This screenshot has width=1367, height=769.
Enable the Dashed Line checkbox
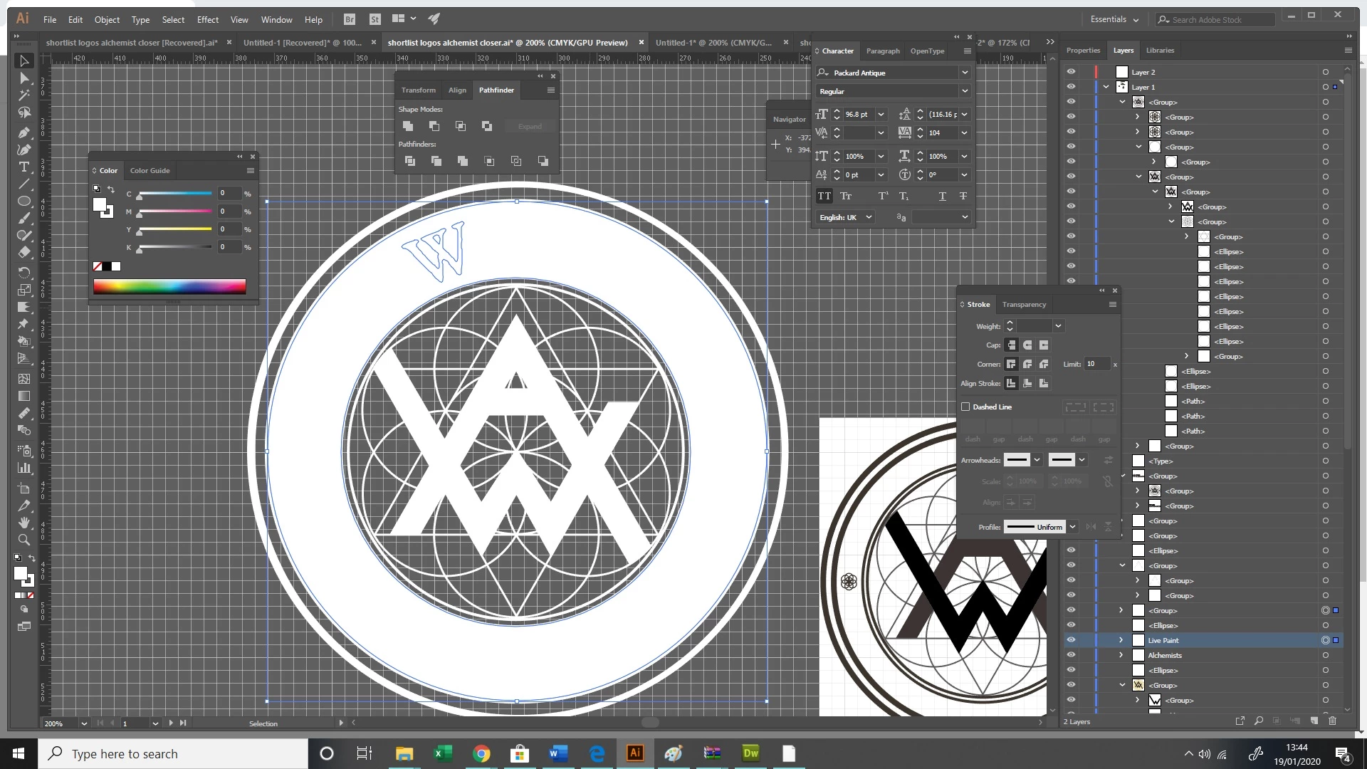(965, 407)
